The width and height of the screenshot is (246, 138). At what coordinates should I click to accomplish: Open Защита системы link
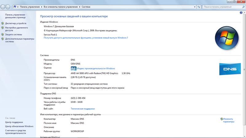click(14, 34)
